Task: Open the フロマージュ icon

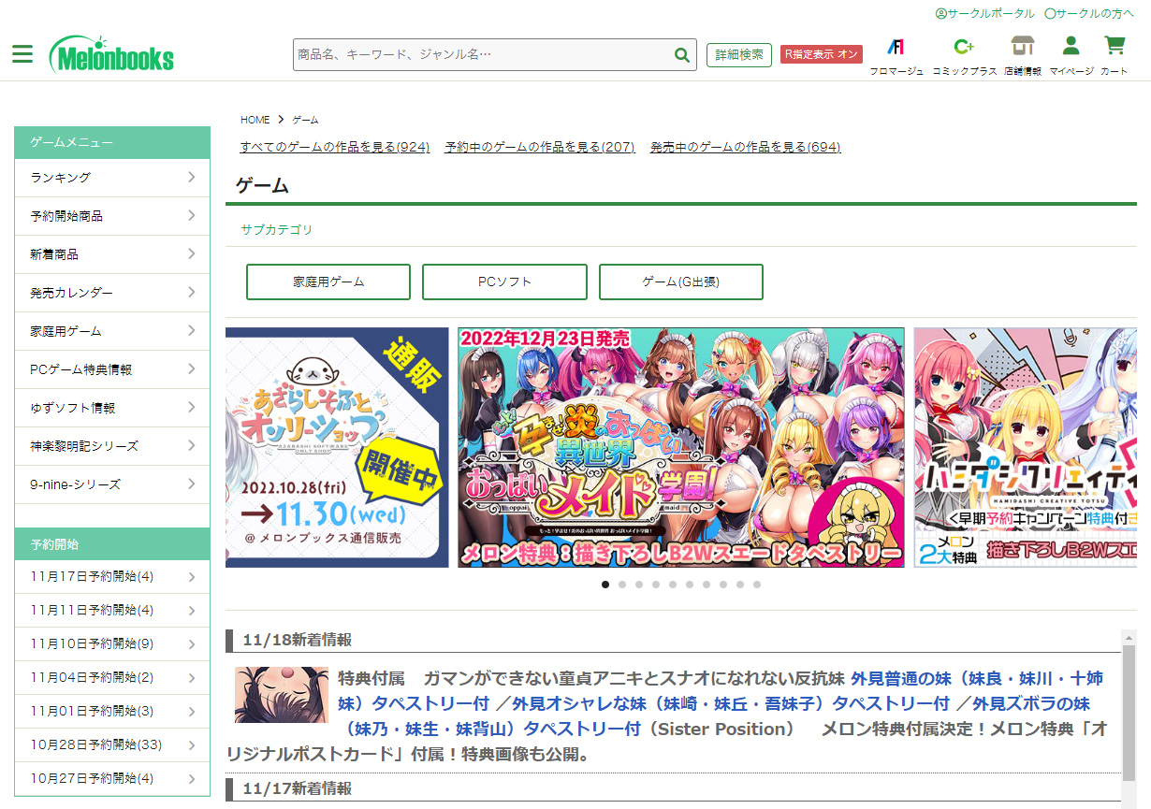Action: [896, 47]
